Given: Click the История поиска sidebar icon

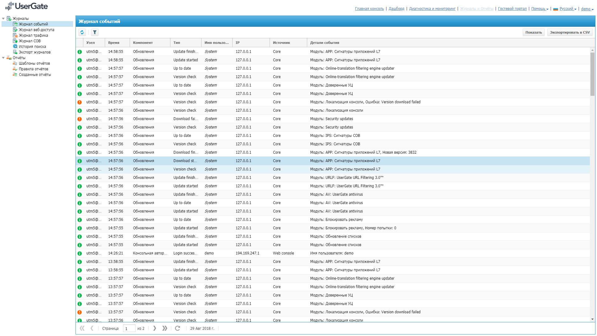Looking at the screenshot, I should coord(15,46).
